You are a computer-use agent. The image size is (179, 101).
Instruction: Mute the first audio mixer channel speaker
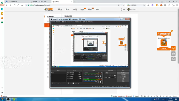pyautogui.click(x=98, y=76)
